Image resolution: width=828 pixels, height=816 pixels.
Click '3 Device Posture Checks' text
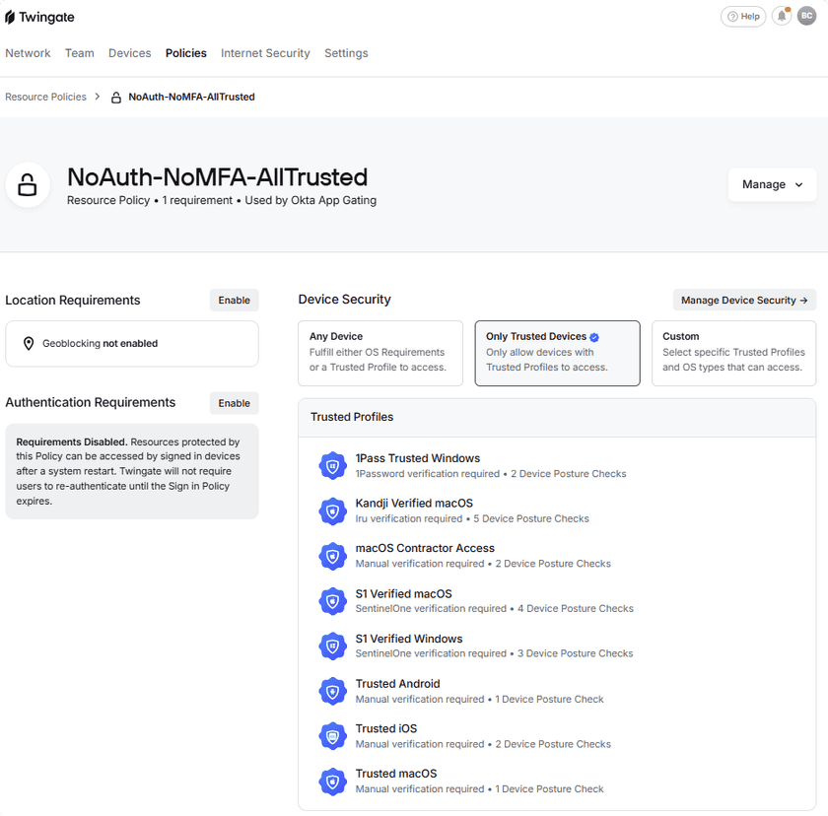[575, 653]
